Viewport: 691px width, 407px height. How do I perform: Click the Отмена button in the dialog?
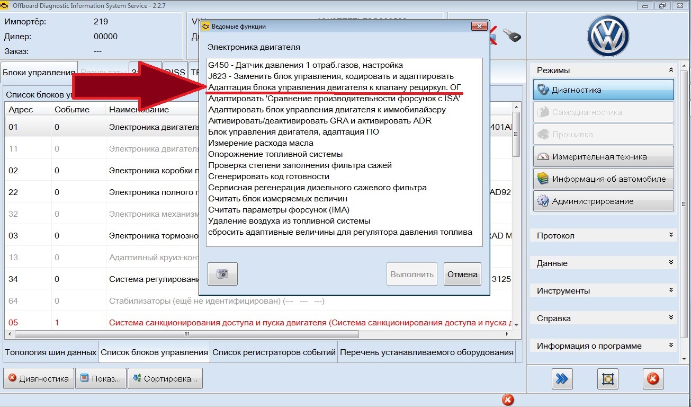click(462, 274)
